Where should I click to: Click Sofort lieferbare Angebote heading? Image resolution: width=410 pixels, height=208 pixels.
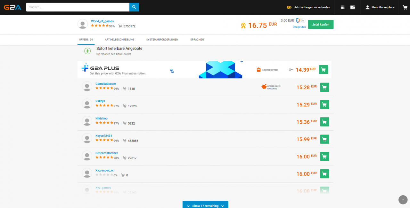pos(119,49)
